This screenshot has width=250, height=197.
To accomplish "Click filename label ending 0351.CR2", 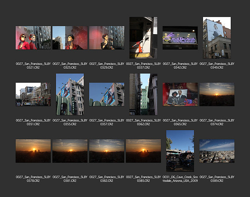I will (33, 122).
